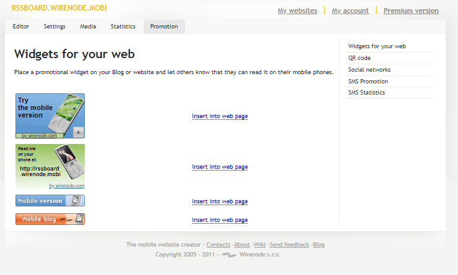The image size is (458, 275).
Task: Select the Promotion tab
Action: [164, 27]
